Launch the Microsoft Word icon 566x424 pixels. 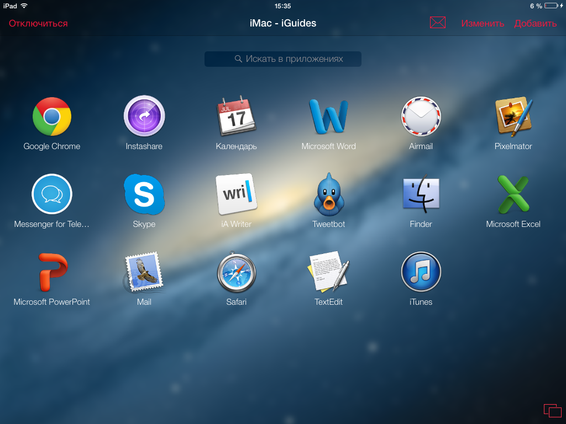click(x=328, y=116)
